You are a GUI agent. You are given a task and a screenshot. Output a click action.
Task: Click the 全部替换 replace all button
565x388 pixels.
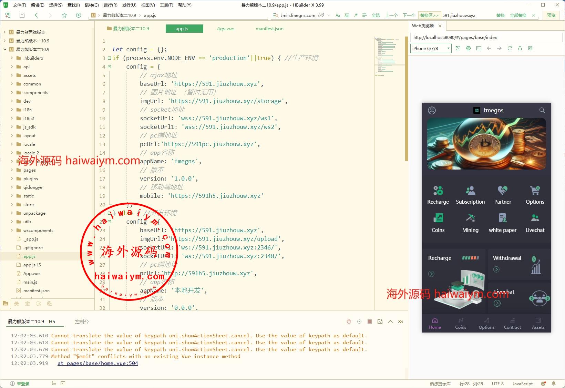click(518, 15)
